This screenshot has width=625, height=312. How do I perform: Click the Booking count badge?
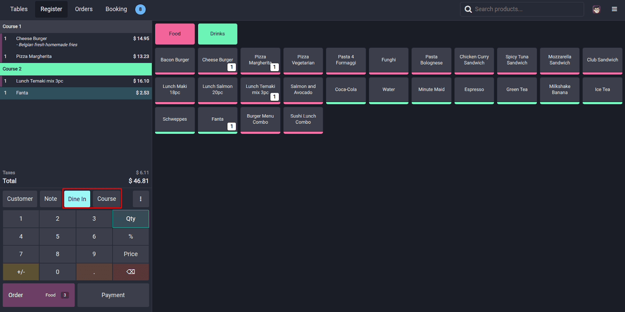140,9
